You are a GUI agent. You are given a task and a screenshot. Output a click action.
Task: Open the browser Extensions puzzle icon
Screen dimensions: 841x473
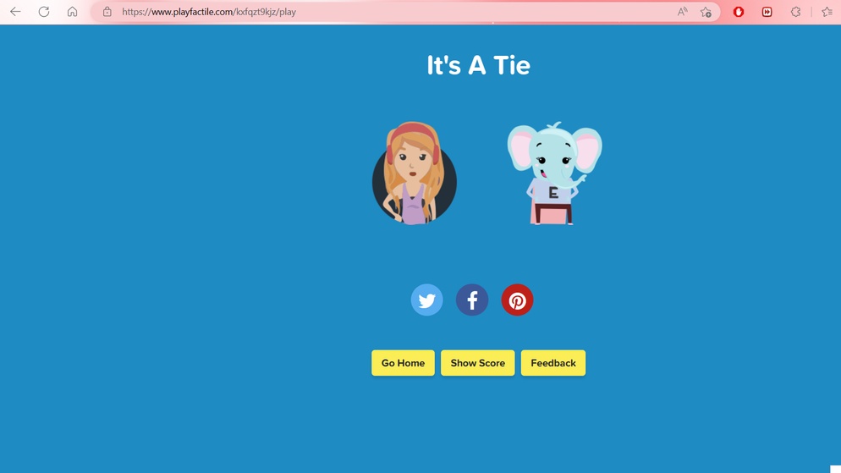click(x=796, y=12)
